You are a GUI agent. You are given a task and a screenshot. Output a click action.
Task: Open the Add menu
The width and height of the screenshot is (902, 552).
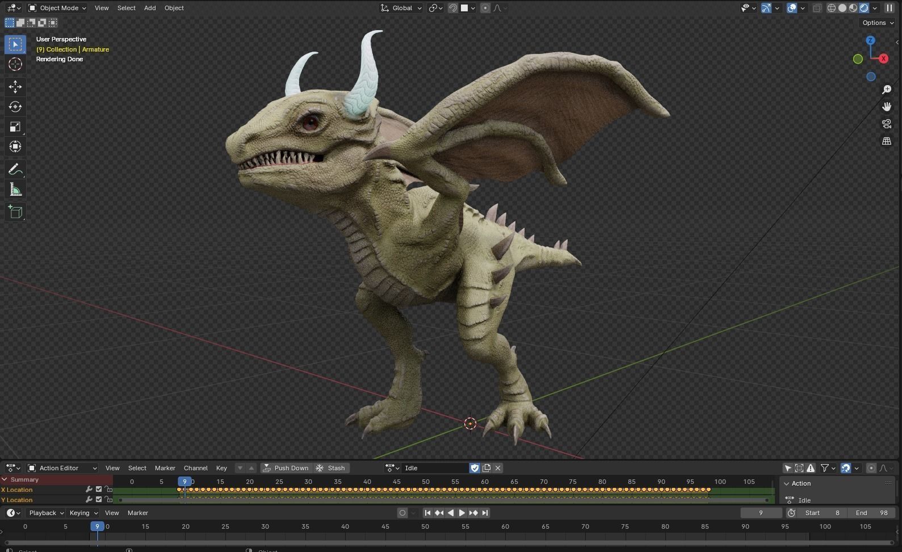pyautogui.click(x=150, y=8)
